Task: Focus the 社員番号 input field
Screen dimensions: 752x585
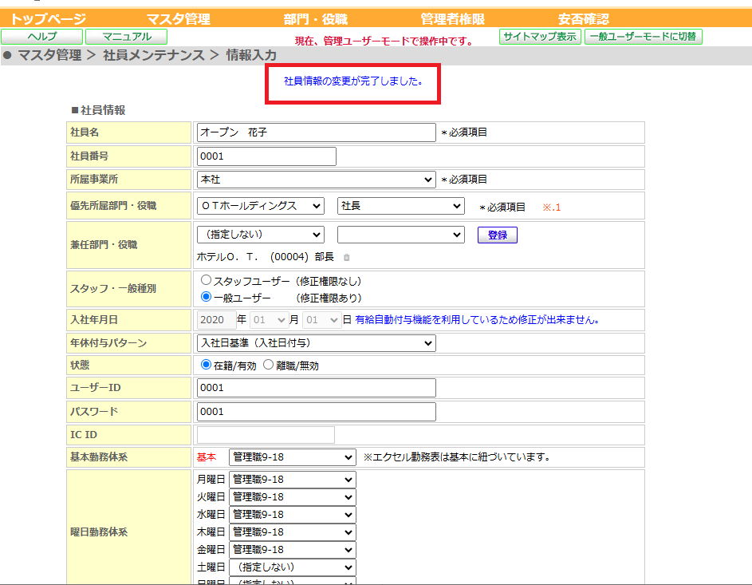Action: (x=266, y=156)
